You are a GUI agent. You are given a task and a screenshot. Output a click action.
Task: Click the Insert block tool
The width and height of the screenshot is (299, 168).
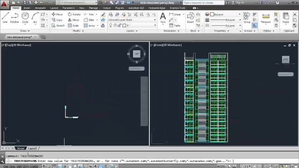pos(190,18)
